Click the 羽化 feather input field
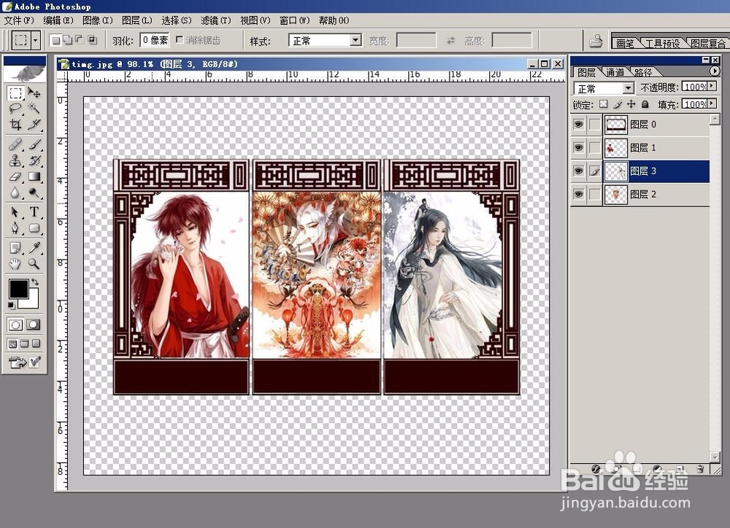The image size is (730, 528). coord(155,40)
